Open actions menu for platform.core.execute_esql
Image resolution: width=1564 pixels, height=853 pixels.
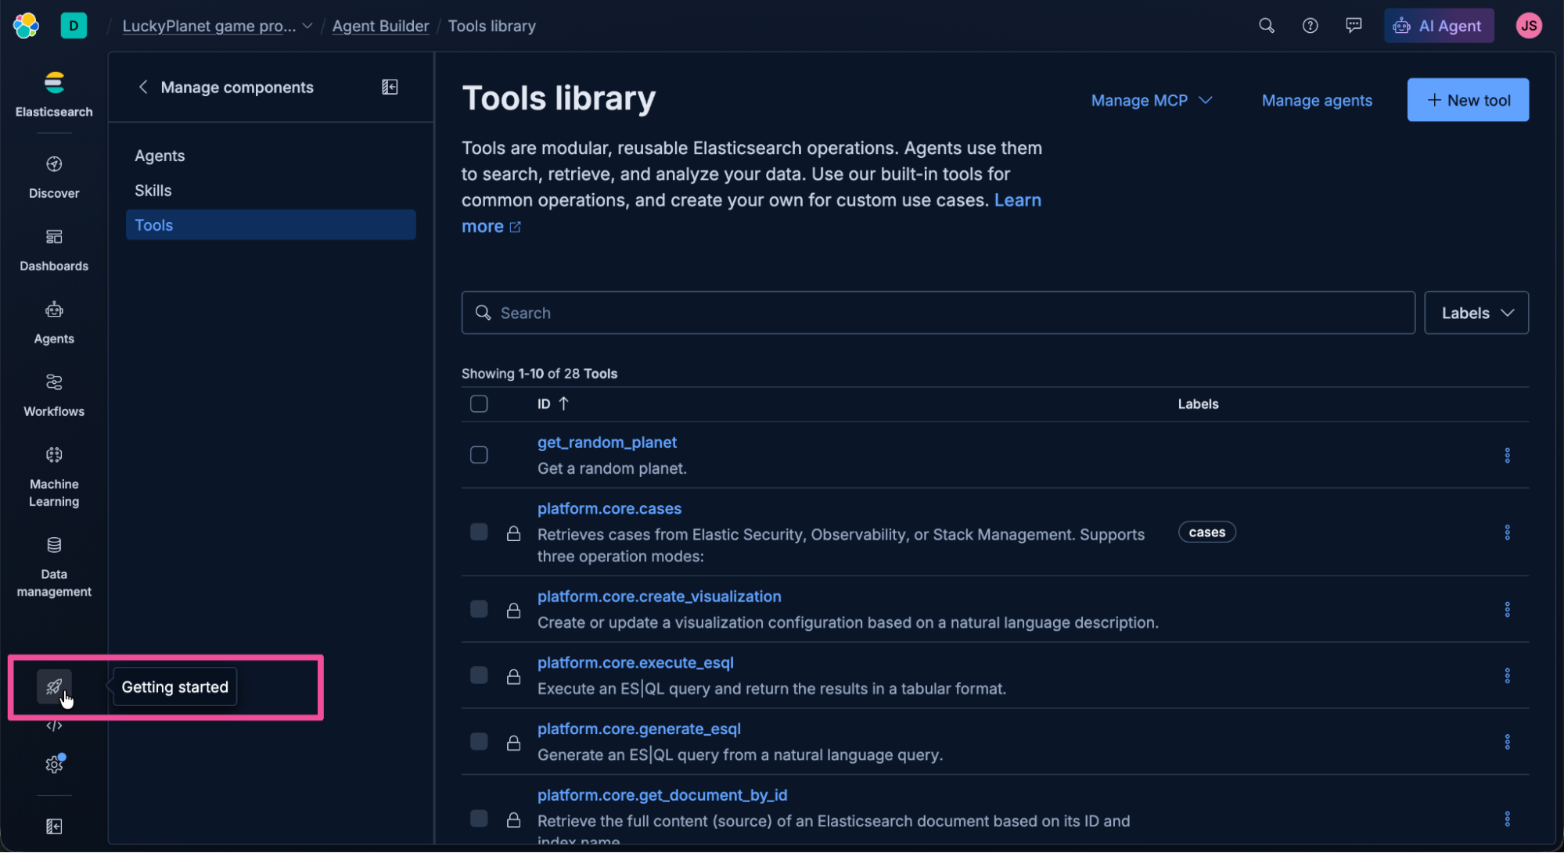[x=1507, y=676]
